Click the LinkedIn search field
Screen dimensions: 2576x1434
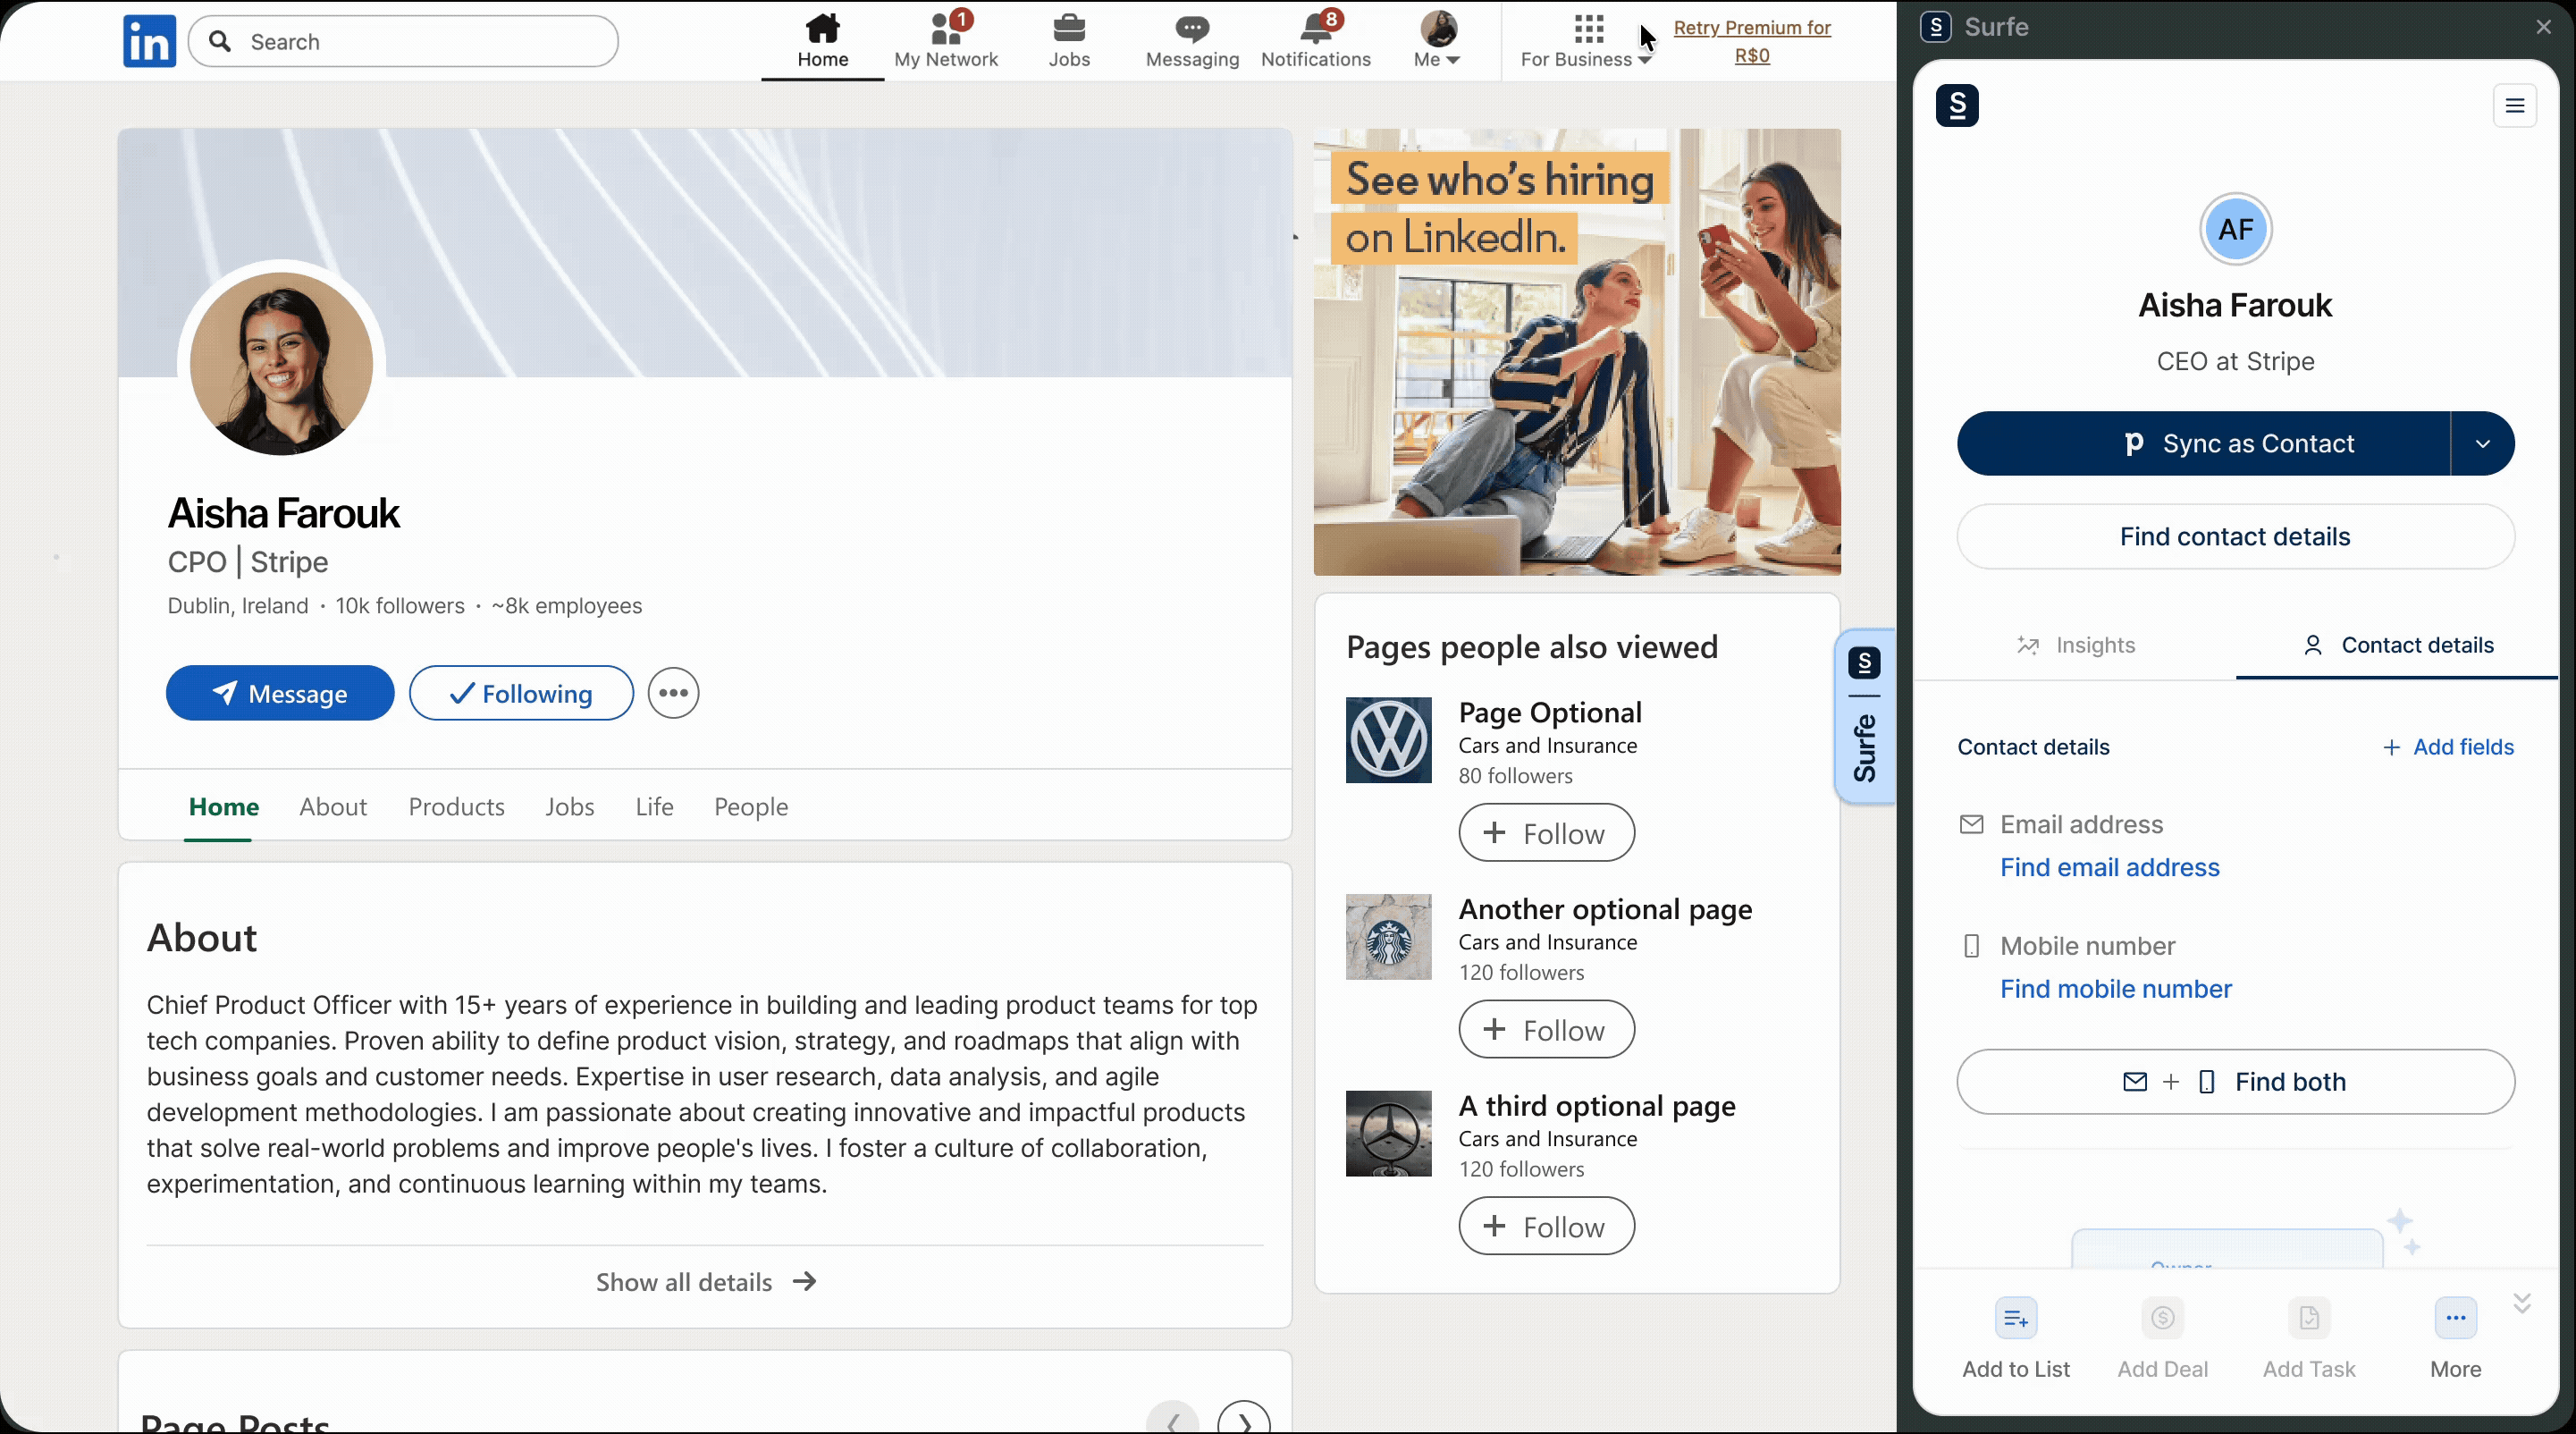pyautogui.click(x=403, y=41)
